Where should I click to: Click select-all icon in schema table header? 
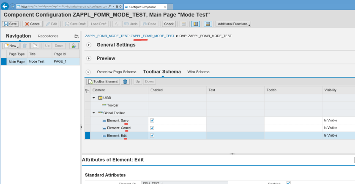point(87,91)
